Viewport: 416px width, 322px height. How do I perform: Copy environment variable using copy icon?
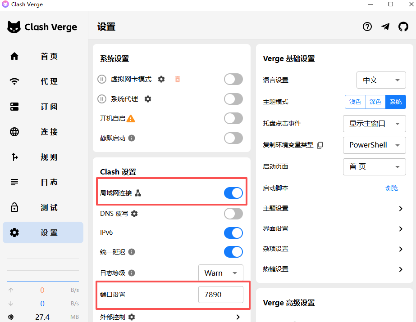[x=320, y=145]
